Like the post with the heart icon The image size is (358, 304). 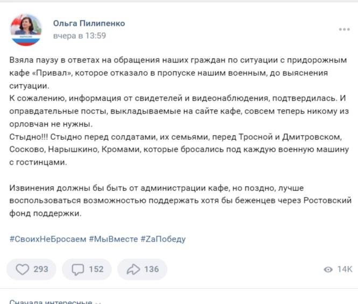(x=23, y=270)
